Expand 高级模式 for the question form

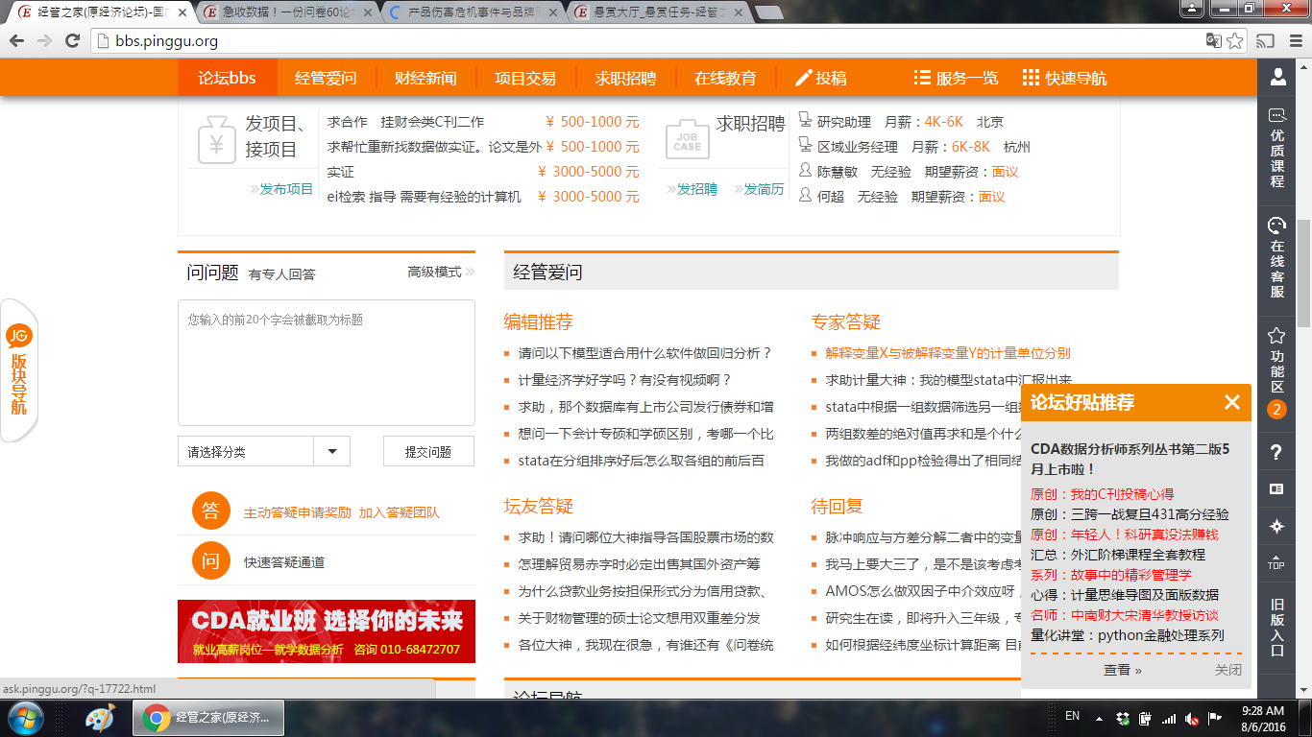pyautogui.click(x=441, y=273)
